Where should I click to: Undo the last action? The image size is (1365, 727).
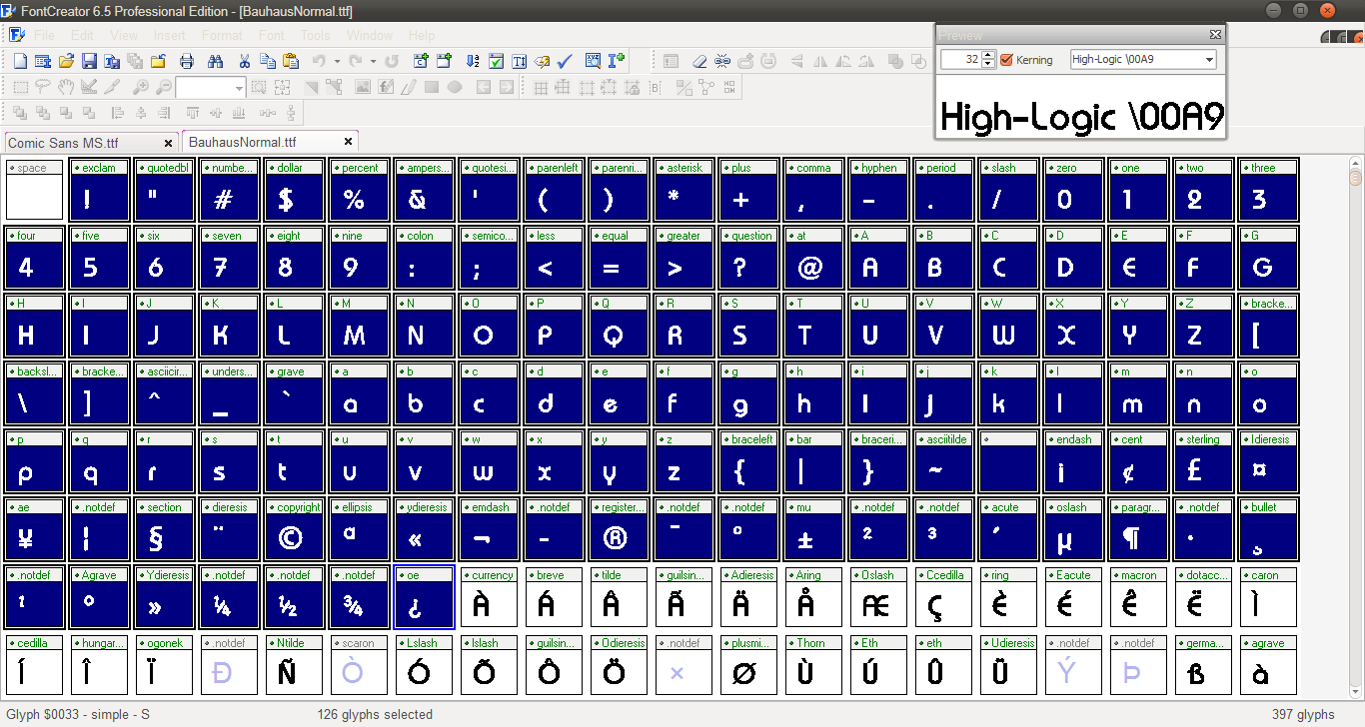point(319,60)
